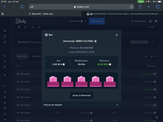Reload the stake.com page

tap(131, 7)
